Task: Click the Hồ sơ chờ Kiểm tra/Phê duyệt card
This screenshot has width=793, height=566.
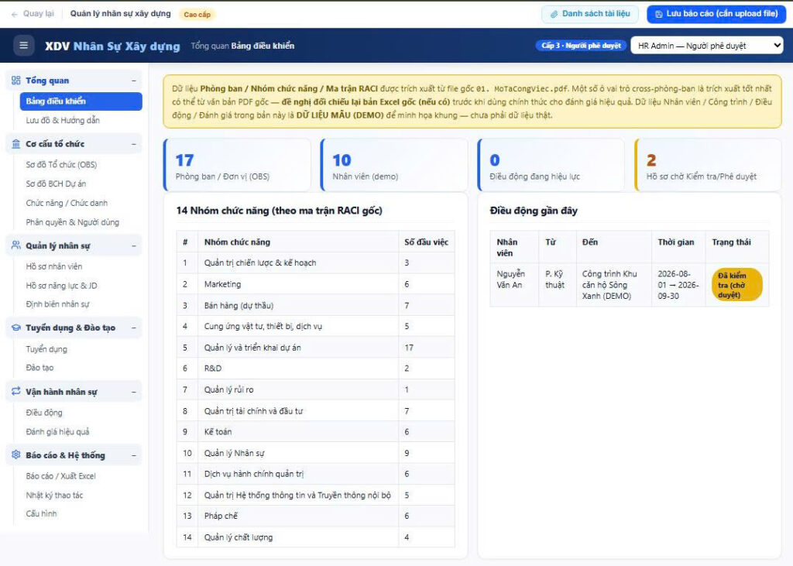Action: [x=708, y=165]
